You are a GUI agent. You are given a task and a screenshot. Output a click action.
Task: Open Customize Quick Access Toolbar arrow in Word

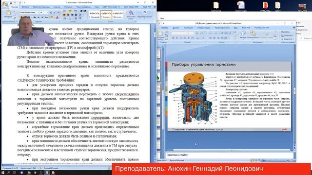[24, 3]
